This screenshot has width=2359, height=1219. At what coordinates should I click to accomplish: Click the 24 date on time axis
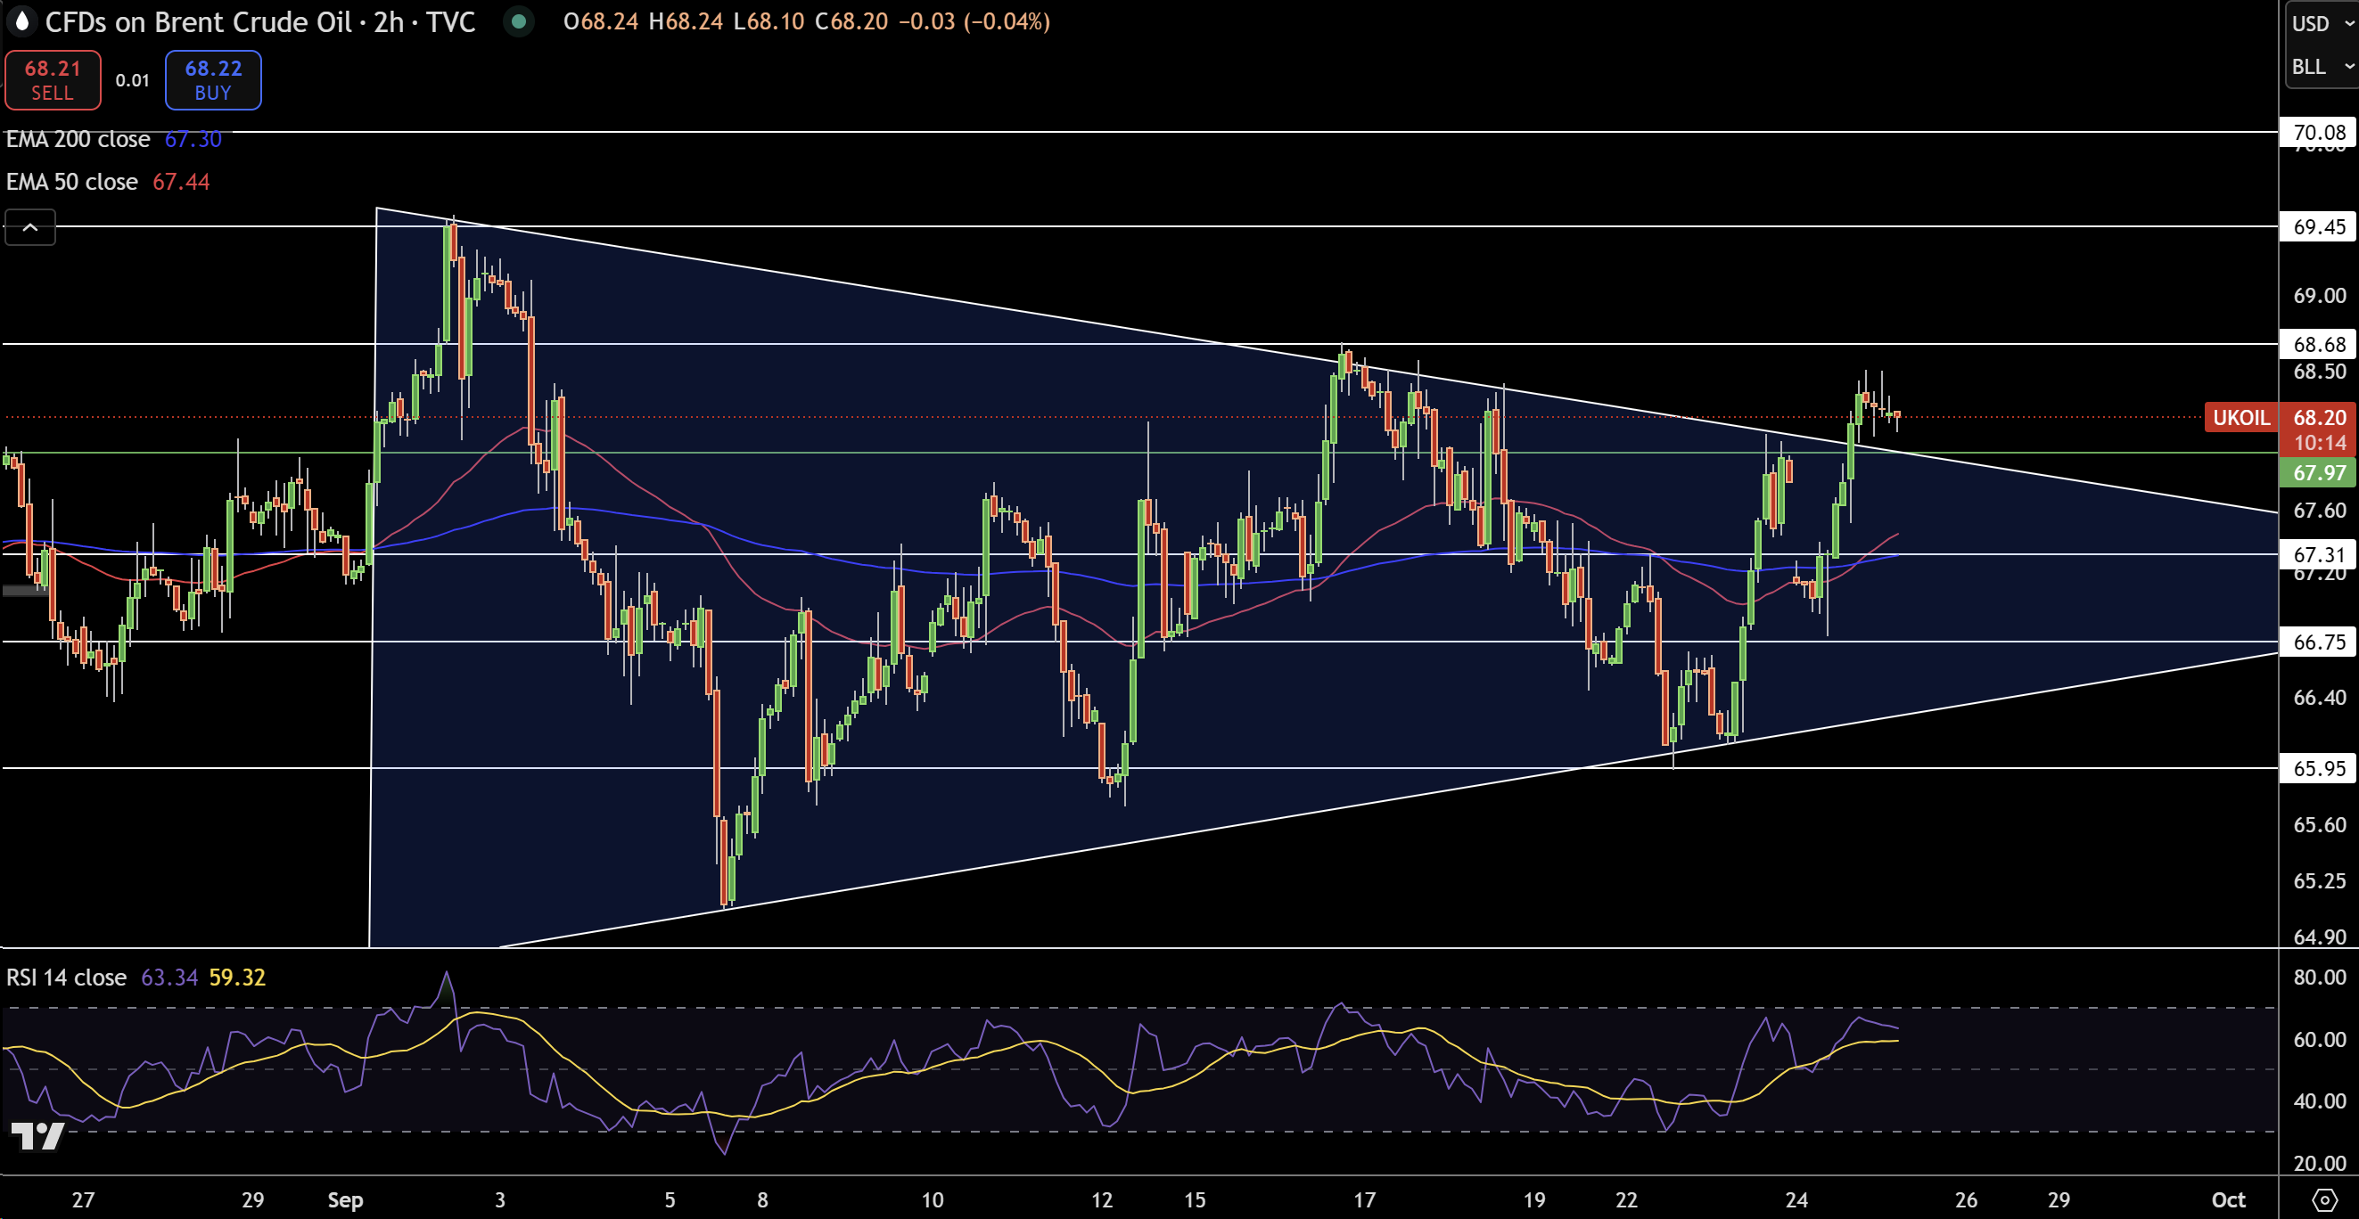(1796, 1199)
